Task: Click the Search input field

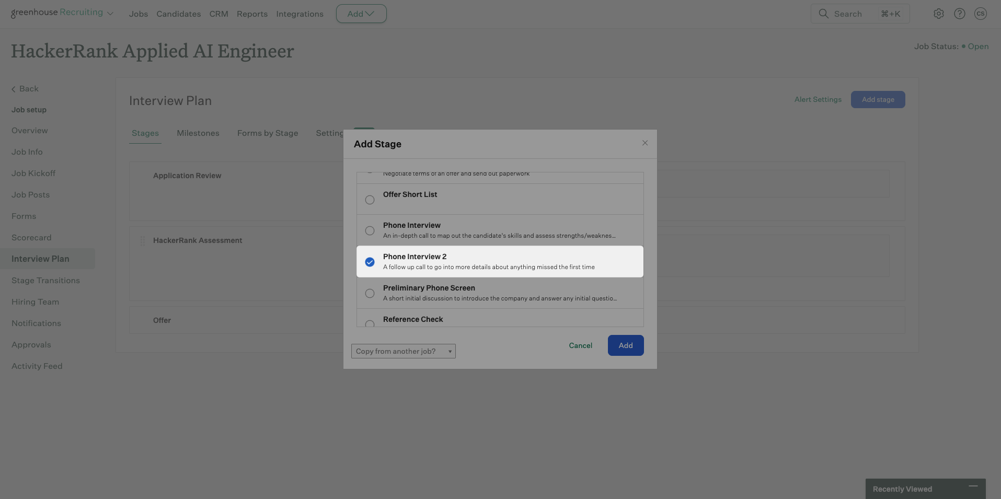Action: 860,14
